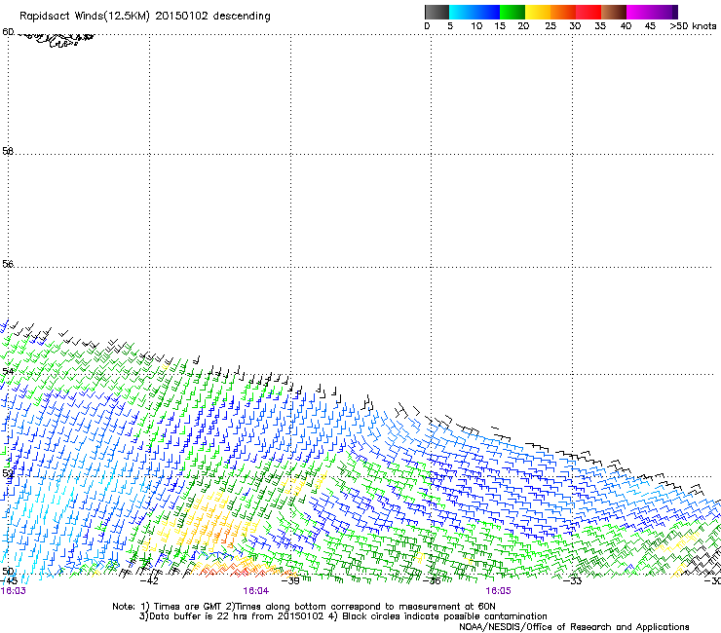This screenshot has height=633, width=721.
Task: Click latitude axis label '60'
Action: pos(8,31)
